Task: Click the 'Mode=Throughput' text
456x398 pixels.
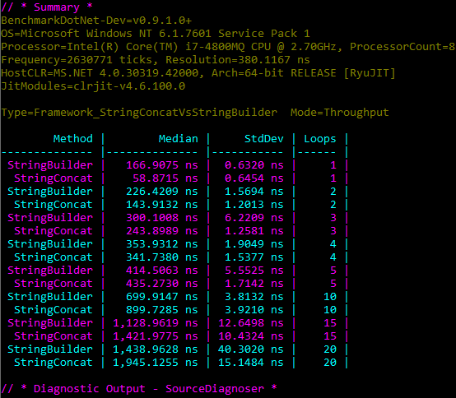Action: 340,113
